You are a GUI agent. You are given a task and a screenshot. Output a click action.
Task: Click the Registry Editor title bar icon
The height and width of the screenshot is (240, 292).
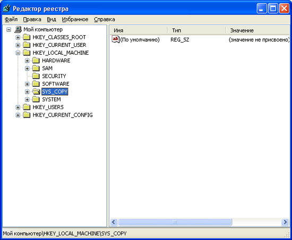coord(7,9)
